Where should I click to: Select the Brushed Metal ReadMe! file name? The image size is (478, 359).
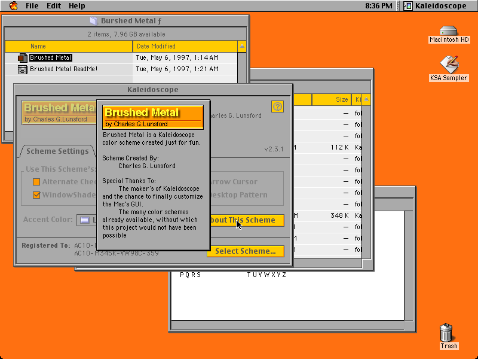[64, 69]
